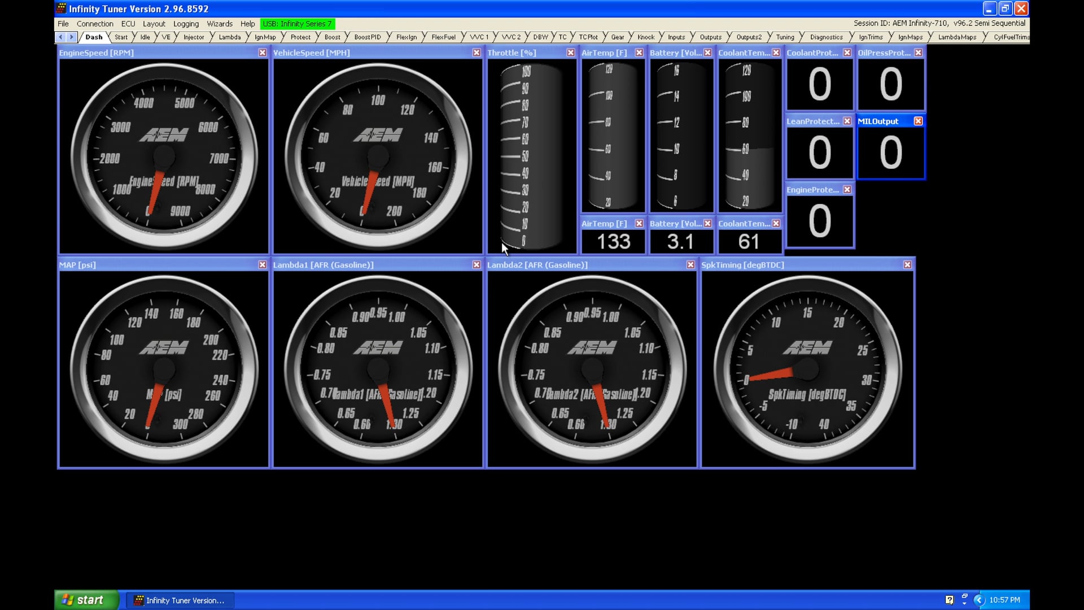Click the right tab-scroll arrow
Image resolution: width=1084 pixels, height=610 pixels.
pos(72,37)
